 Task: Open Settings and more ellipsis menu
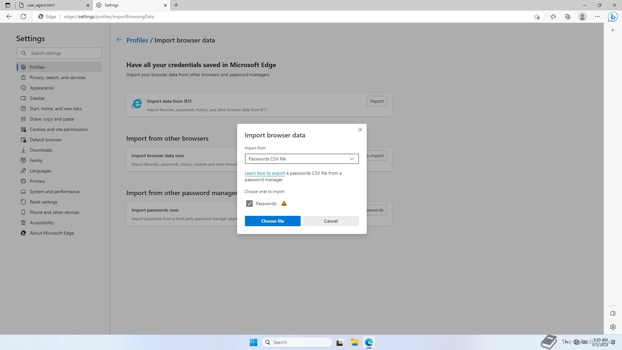(597, 17)
